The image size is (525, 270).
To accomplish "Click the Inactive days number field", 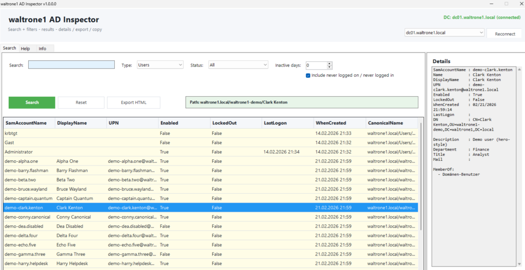I will point(315,65).
